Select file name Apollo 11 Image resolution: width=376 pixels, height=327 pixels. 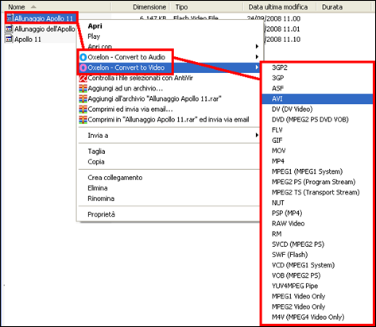(28, 40)
